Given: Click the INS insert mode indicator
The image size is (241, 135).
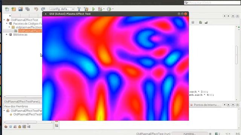Looking at the screenshot, I should tap(238, 133).
